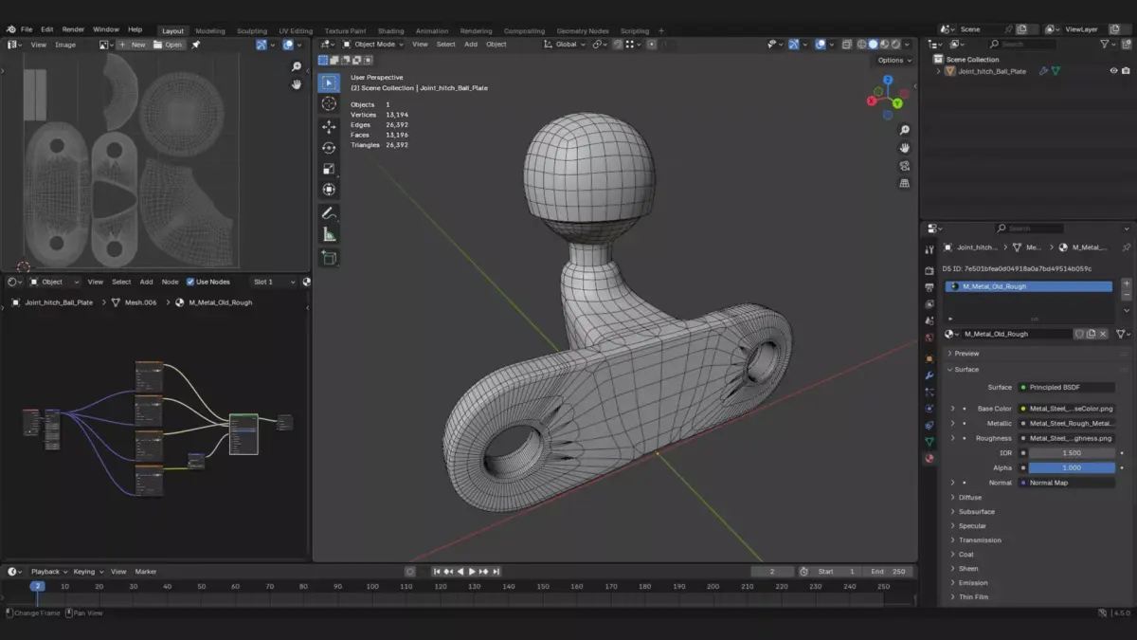Viewport: 1137px width, 640px height.
Task: Select the Add Cube tool
Action: (x=329, y=258)
